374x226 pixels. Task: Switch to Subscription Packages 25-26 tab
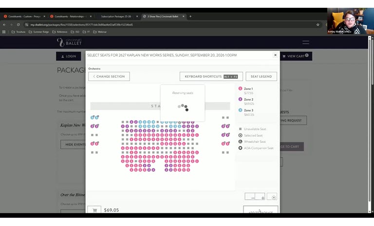pyautogui.click(x=116, y=17)
